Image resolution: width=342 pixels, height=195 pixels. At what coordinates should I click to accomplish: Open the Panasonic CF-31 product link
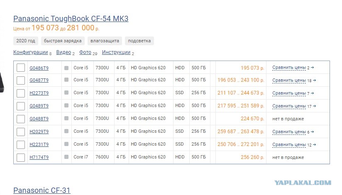[x=42, y=190]
